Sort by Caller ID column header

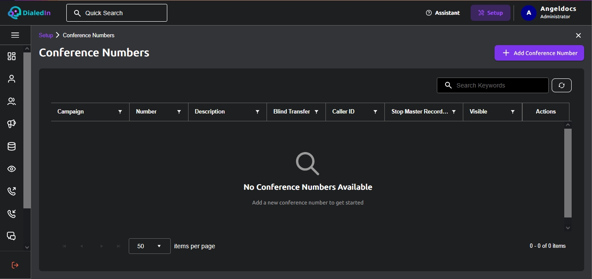343,112
